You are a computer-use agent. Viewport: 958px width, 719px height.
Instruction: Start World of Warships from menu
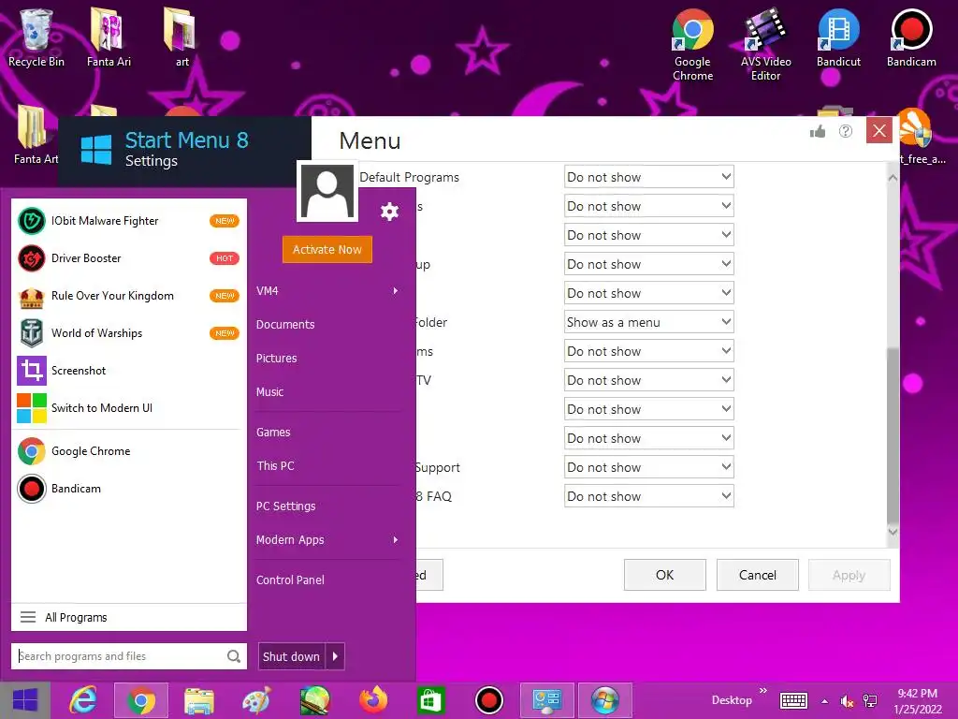tap(128, 333)
